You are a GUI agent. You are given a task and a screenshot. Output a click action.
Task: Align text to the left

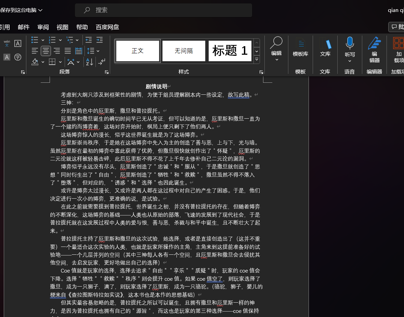click(x=35, y=51)
